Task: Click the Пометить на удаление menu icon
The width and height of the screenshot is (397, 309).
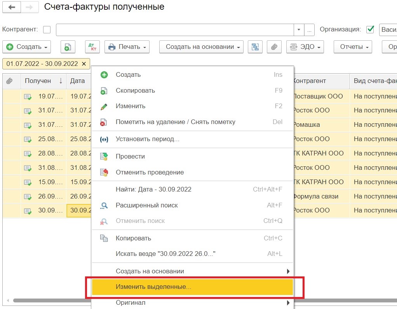Action: tap(104, 122)
